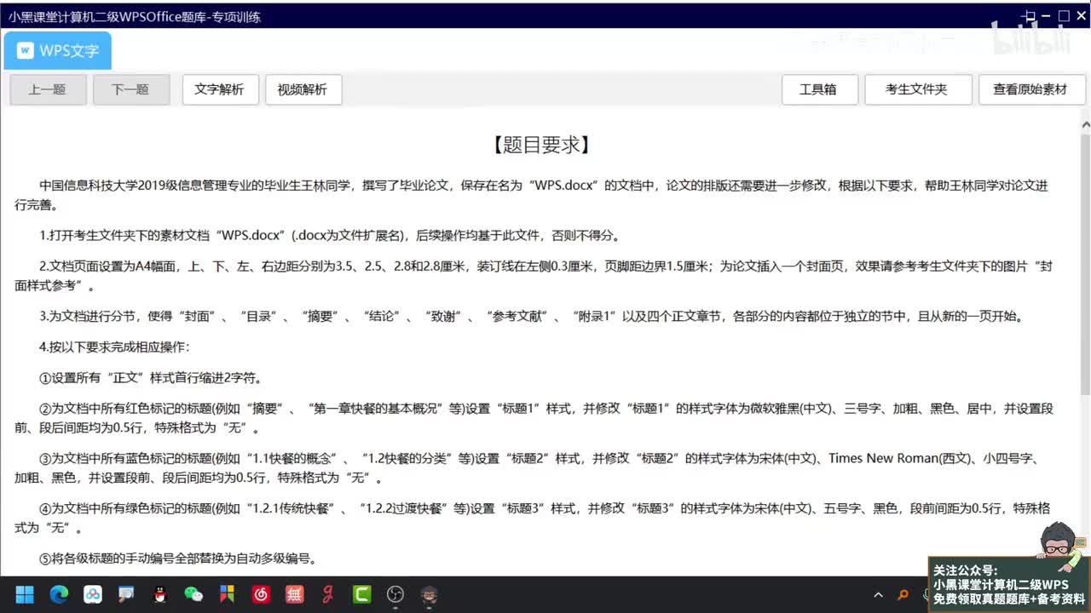Image resolution: width=1091 pixels, height=613 pixels.
Task: Click the 【题目要求】 heading
Action: click(x=541, y=145)
